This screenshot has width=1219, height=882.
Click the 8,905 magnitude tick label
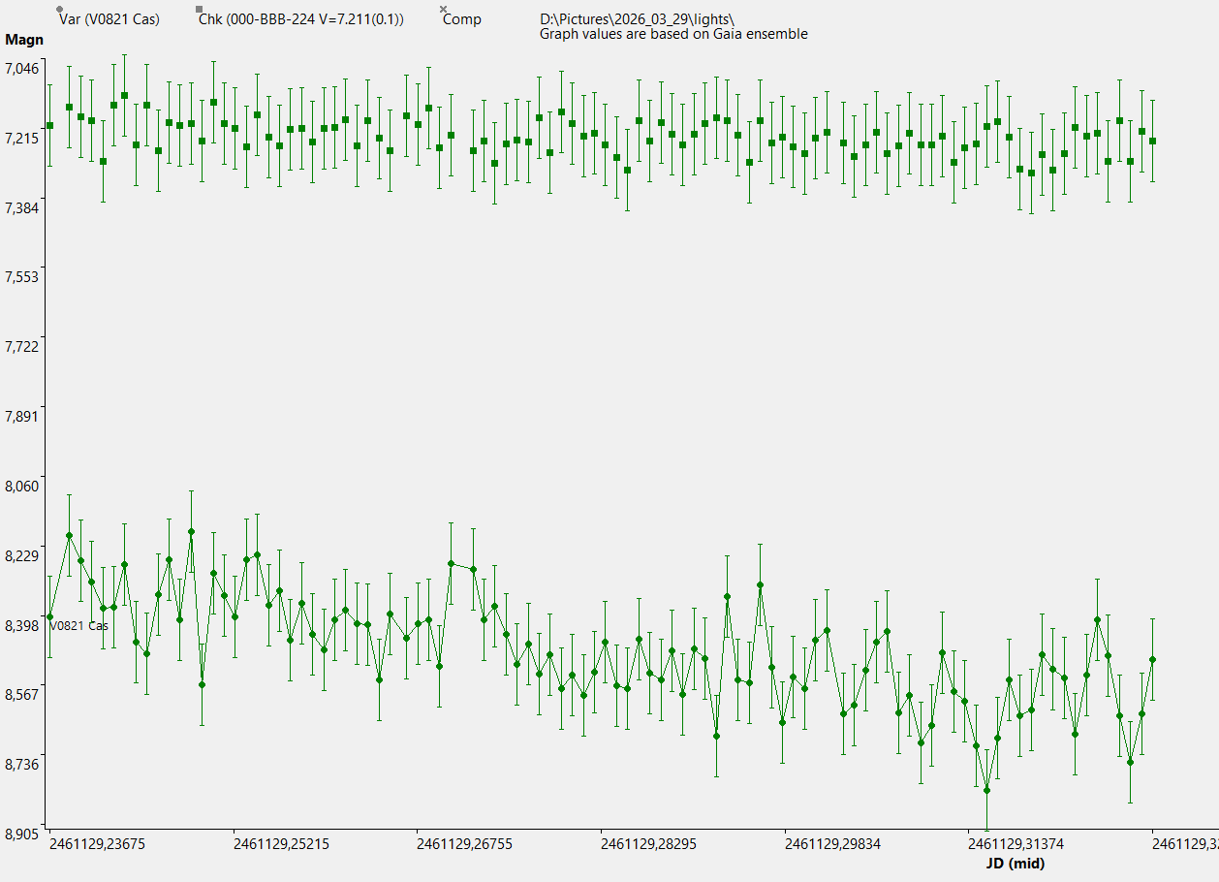[22, 834]
